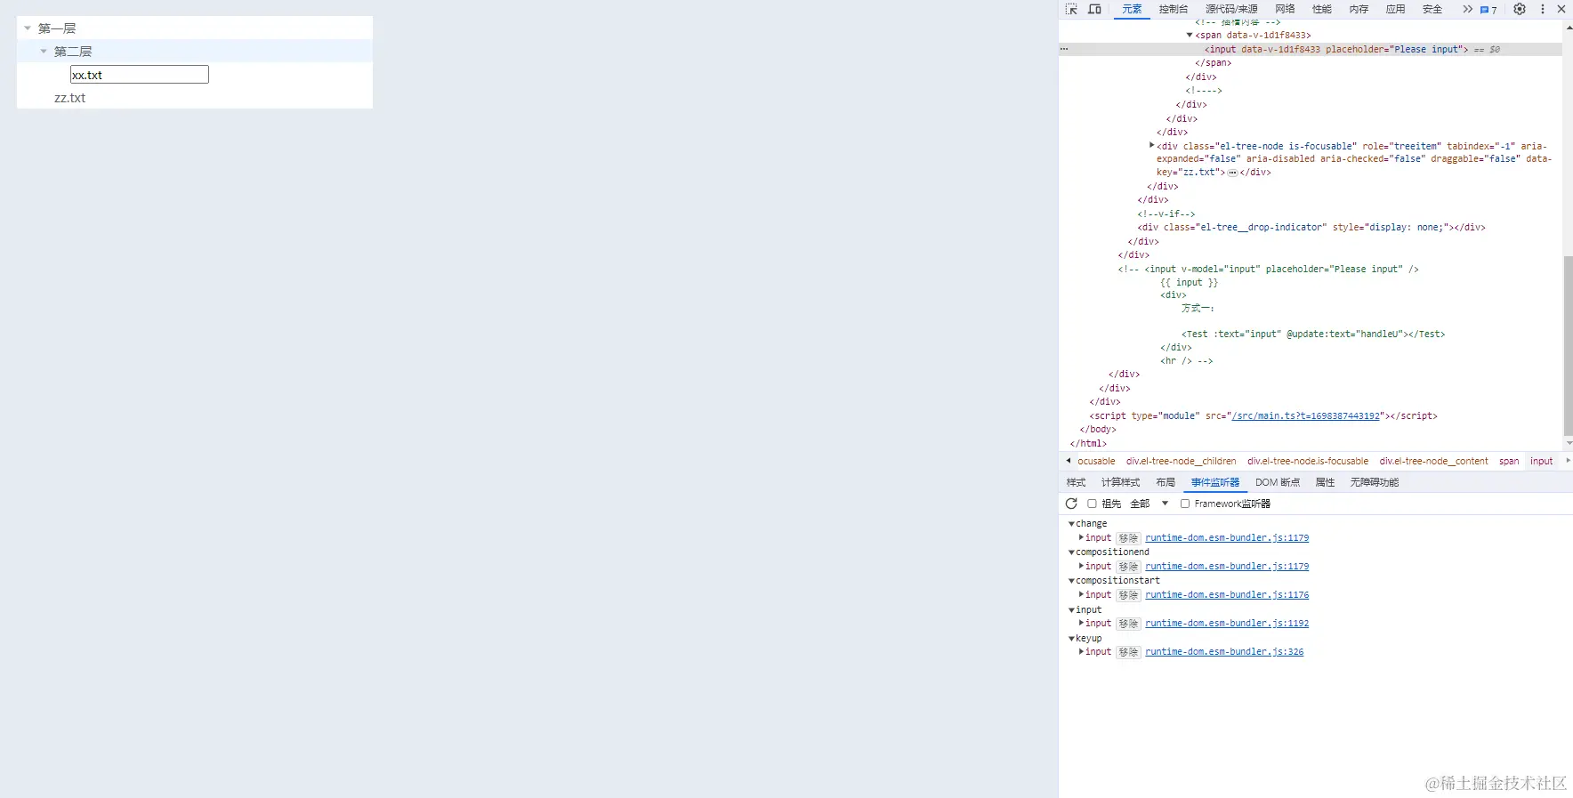Viewport: 1573px width, 798px height.
Task: Expand the input listener under compositionend
Action: click(x=1081, y=566)
